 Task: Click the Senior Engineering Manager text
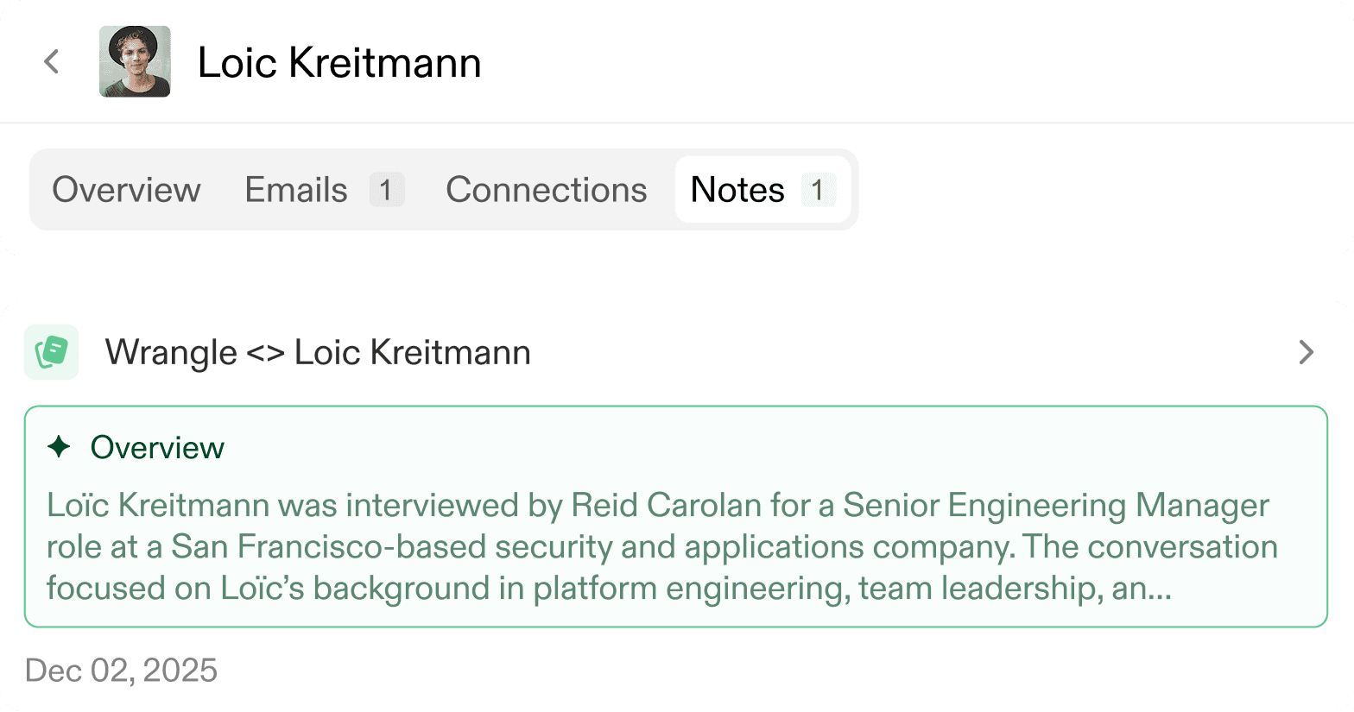[1055, 506]
